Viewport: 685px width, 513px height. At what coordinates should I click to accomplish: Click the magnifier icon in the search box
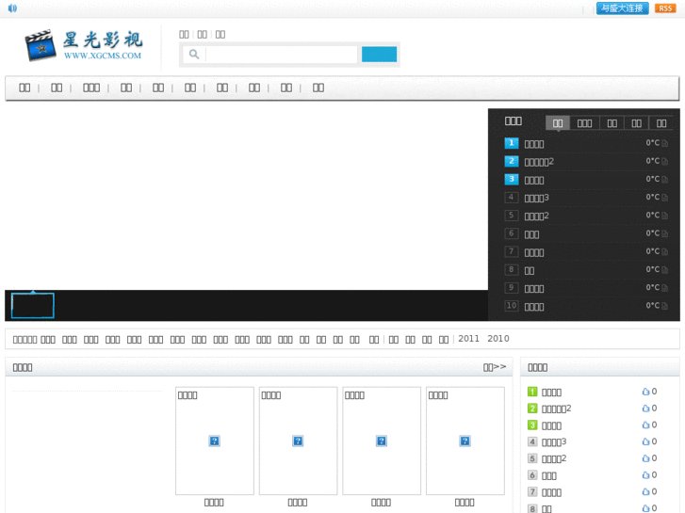tap(194, 55)
